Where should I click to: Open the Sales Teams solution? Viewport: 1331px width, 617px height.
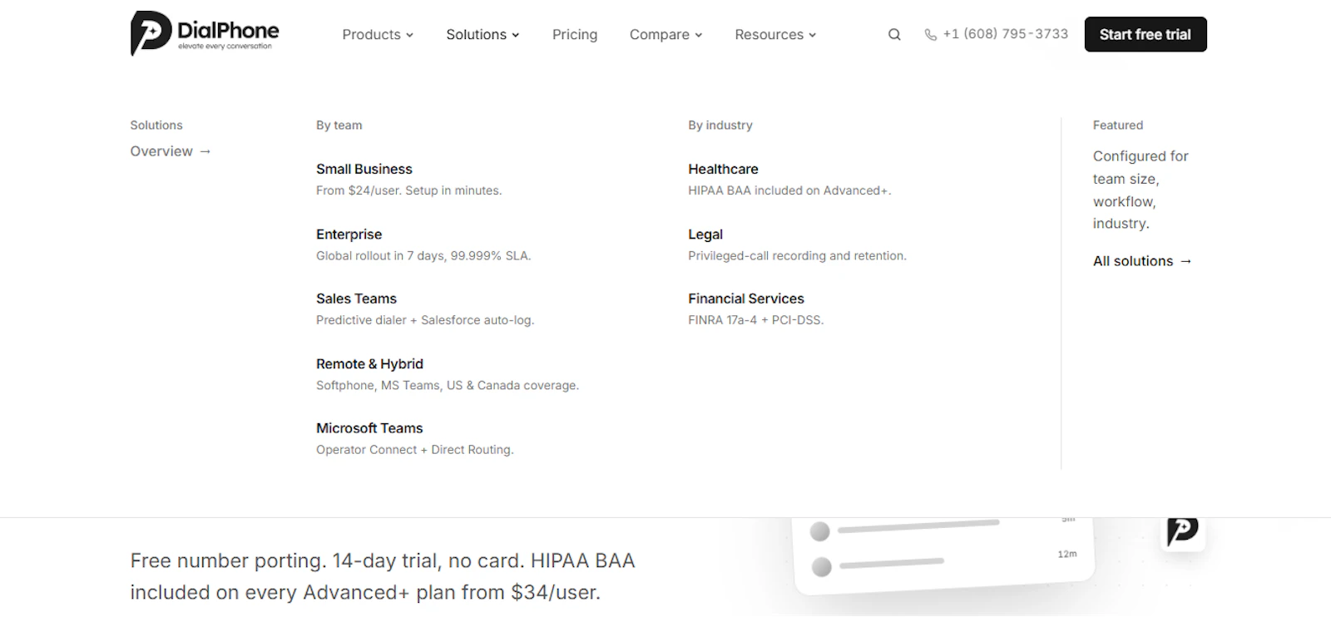click(356, 299)
